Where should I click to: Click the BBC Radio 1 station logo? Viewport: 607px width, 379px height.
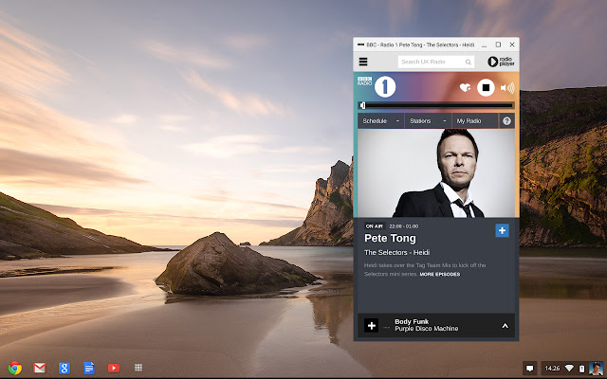[377, 86]
